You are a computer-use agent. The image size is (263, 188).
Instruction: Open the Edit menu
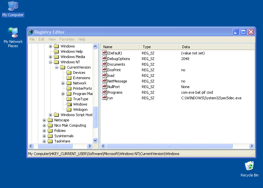coord(41,39)
